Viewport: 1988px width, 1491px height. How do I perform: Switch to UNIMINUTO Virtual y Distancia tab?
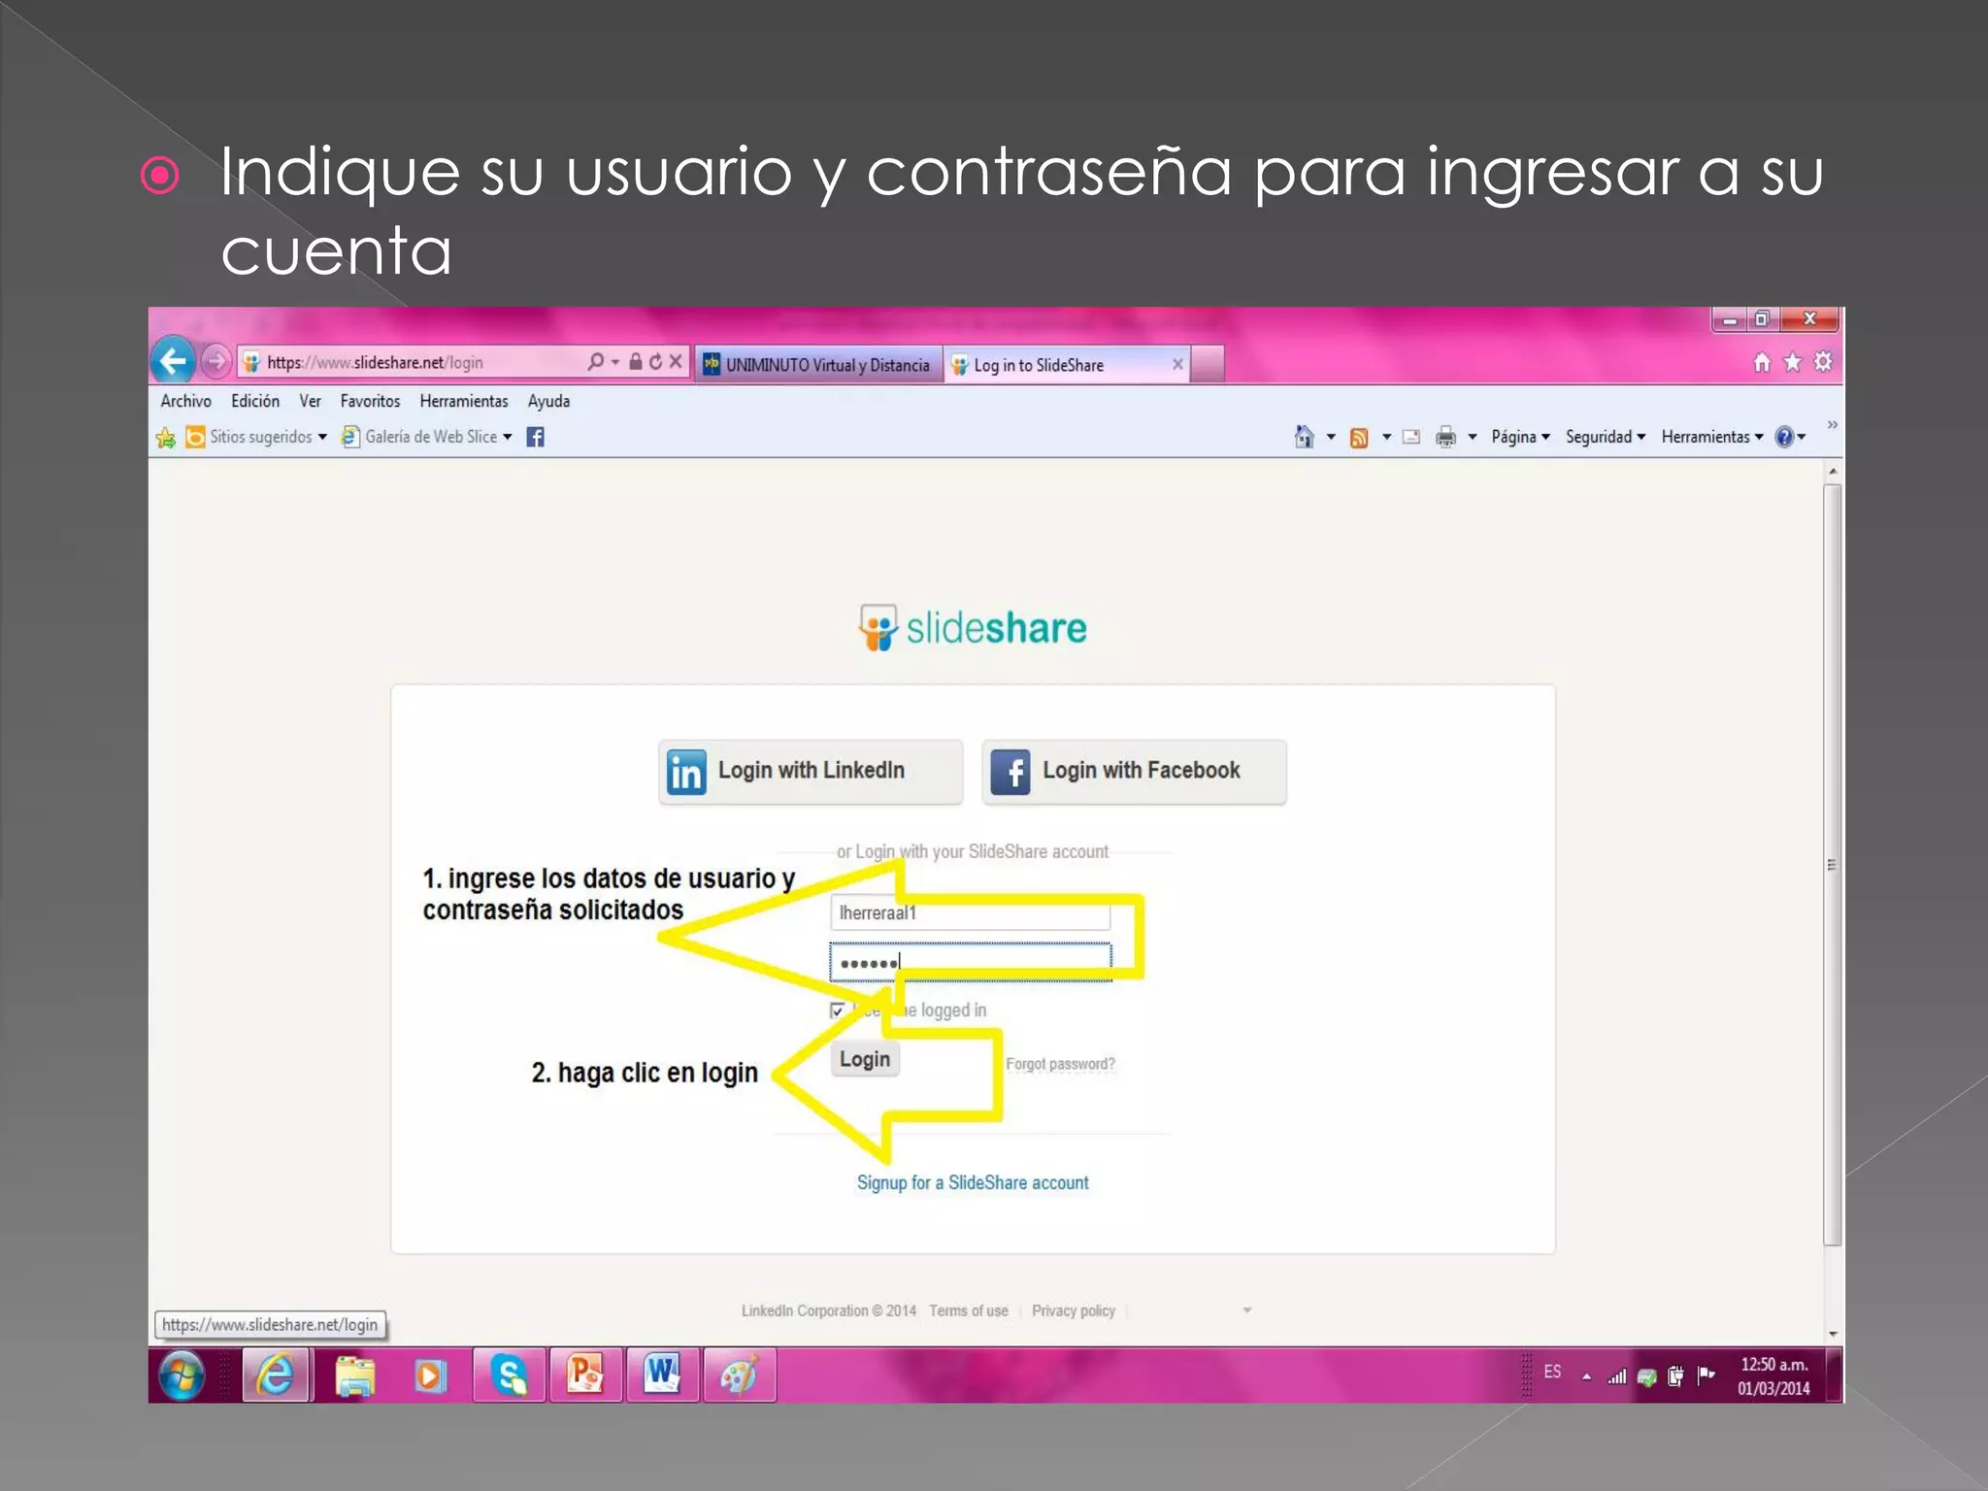[x=818, y=365]
